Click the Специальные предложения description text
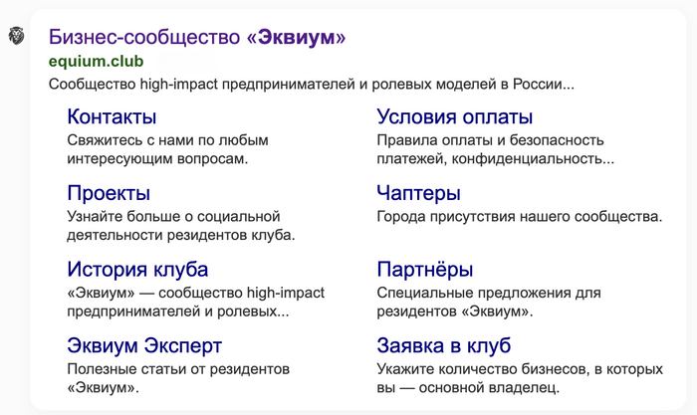 (x=489, y=303)
